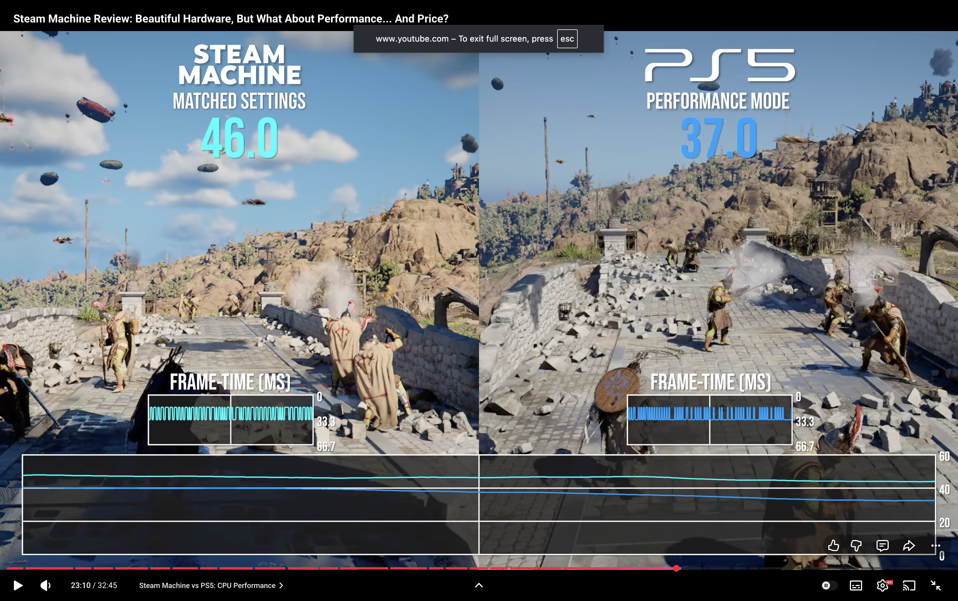Click the PERFORMANCE MODE label
Screen dimensions: 958x601
pos(718,101)
